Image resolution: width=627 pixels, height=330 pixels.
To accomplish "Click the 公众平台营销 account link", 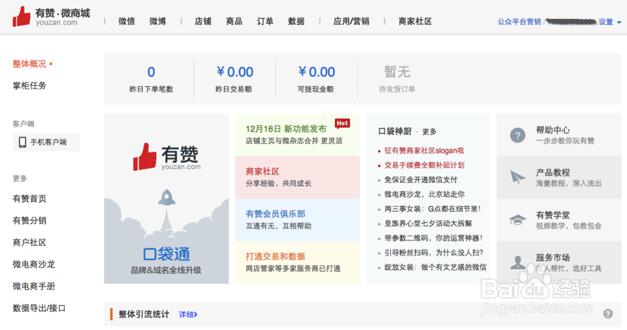I will (x=519, y=22).
